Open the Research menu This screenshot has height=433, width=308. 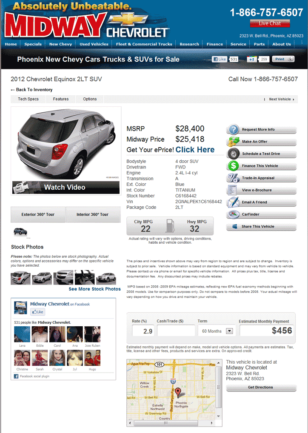[x=189, y=44]
